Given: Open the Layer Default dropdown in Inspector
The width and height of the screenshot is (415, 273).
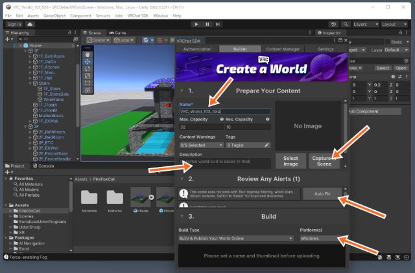Looking at the screenshot, I should tap(396, 50).
